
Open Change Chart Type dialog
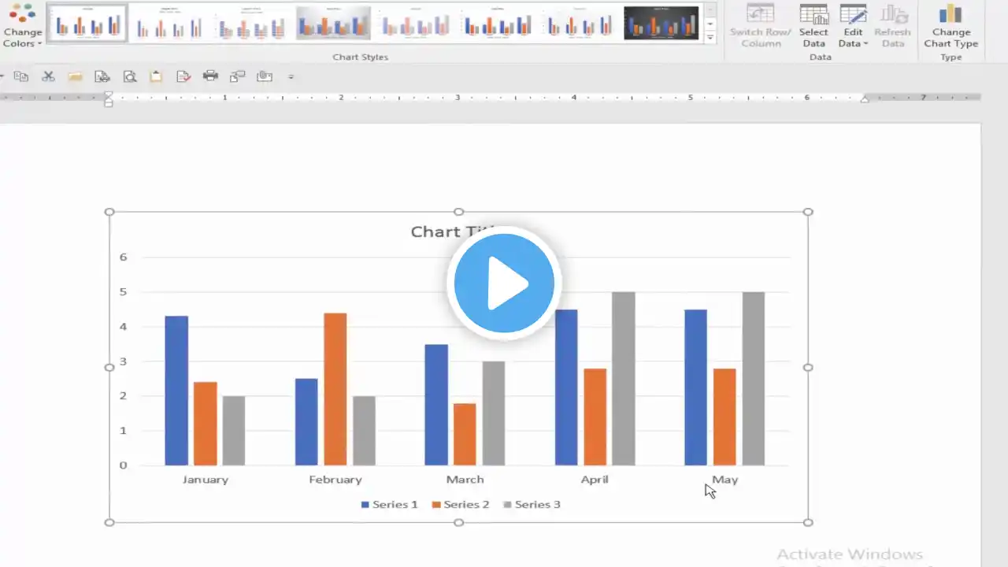pyautogui.click(x=951, y=25)
